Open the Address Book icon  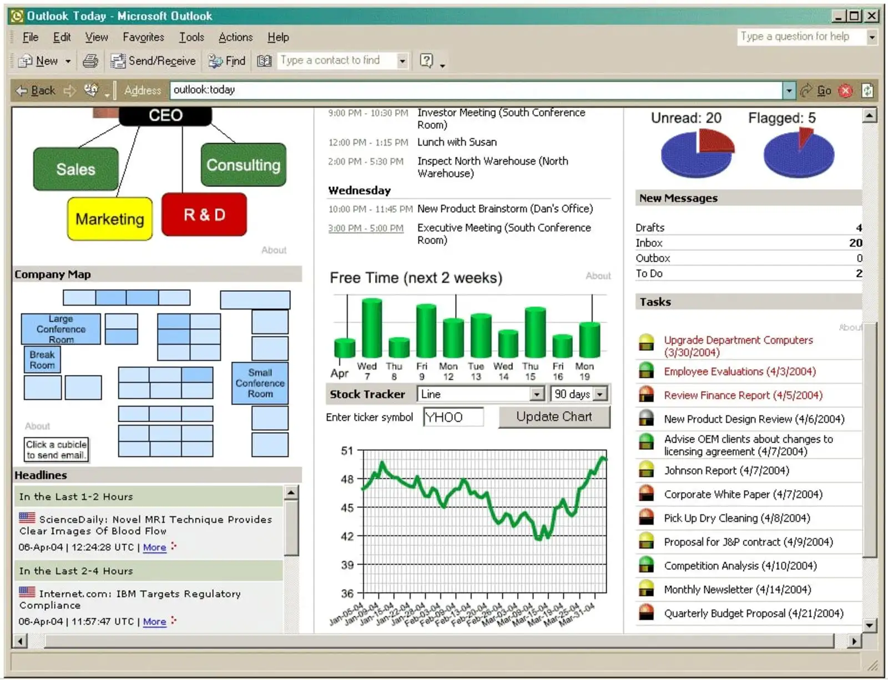(x=264, y=61)
